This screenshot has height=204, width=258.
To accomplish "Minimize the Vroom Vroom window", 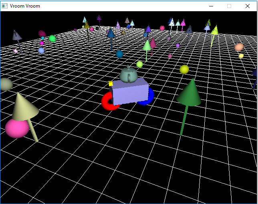I will (211, 6).
